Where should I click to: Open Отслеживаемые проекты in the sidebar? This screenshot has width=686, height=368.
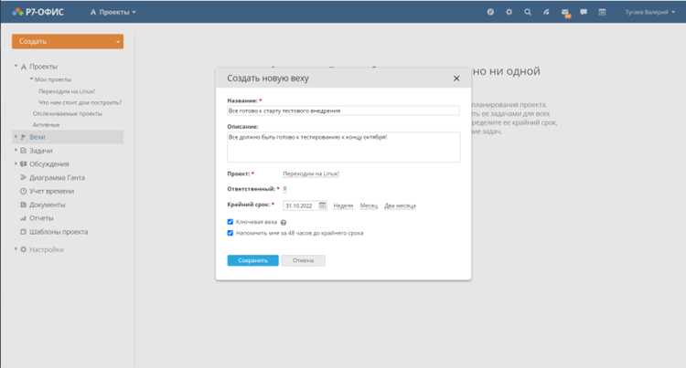(68, 113)
